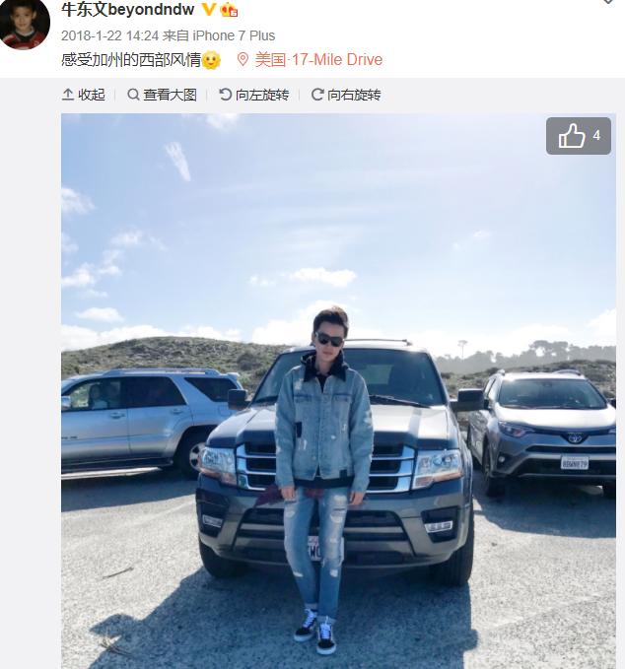Click the magnifier icon beside 查看大图
This screenshot has height=669, width=625.
[x=133, y=95]
